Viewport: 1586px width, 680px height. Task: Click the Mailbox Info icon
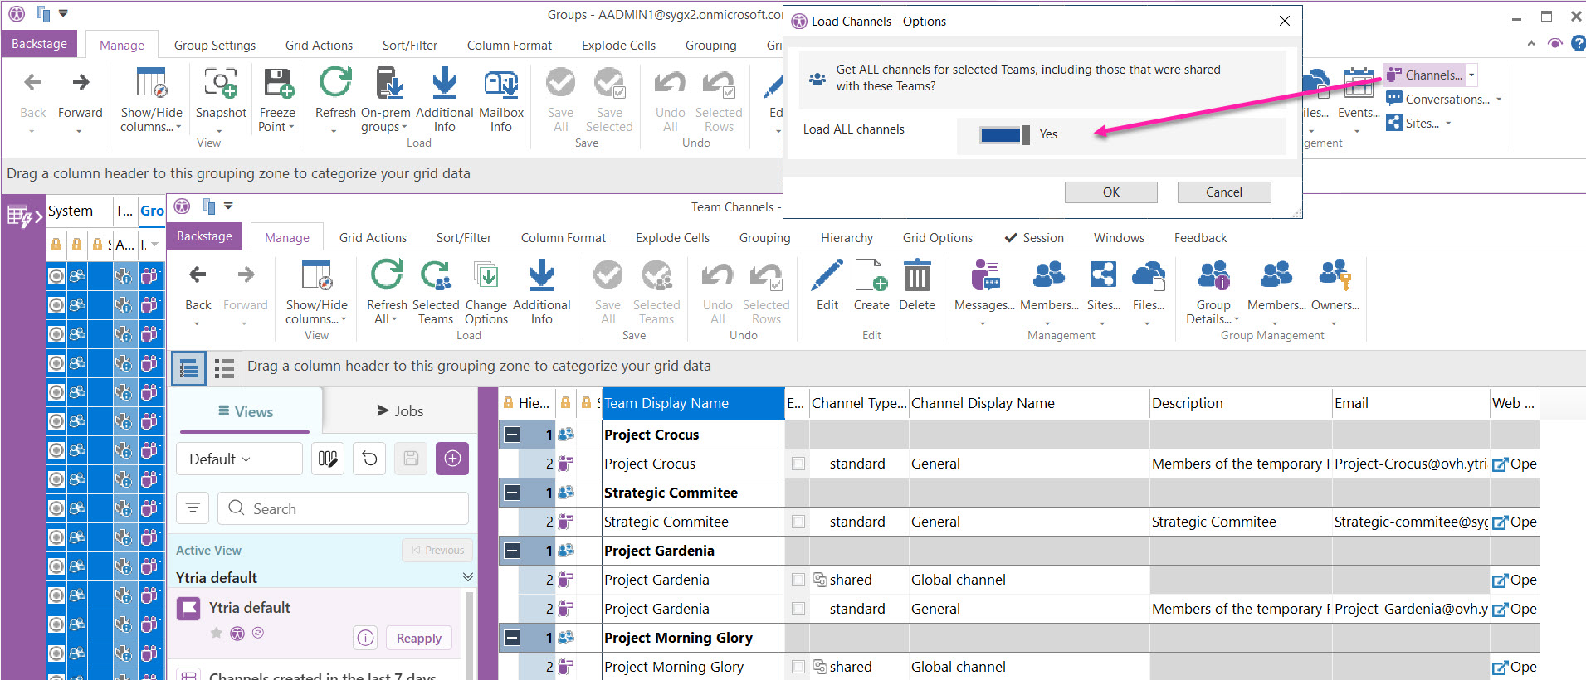coord(500,84)
